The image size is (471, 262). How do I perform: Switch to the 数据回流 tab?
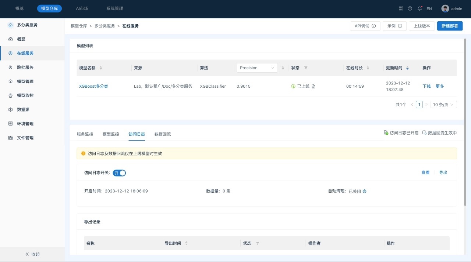(163, 134)
